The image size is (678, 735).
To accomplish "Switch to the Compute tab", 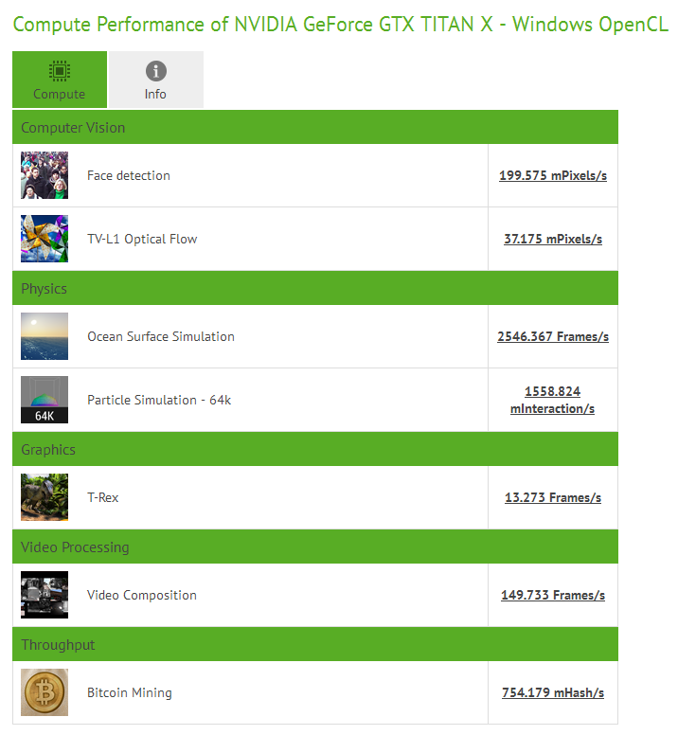I will [59, 80].
